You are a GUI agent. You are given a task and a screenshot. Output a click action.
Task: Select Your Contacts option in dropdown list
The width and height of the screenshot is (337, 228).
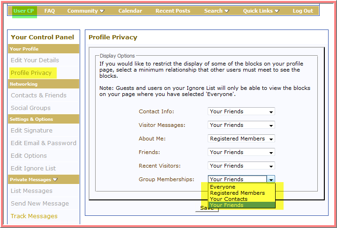tap(229, 199)
